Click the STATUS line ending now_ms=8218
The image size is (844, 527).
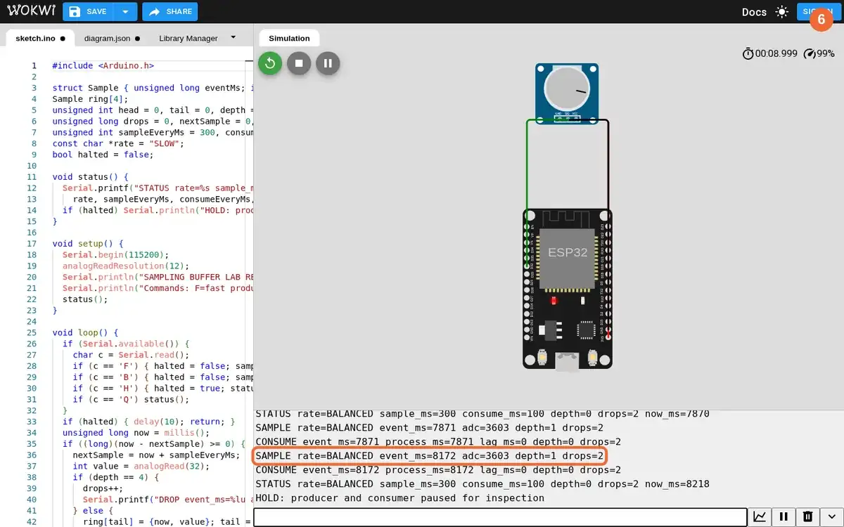[x=482, y=484]
